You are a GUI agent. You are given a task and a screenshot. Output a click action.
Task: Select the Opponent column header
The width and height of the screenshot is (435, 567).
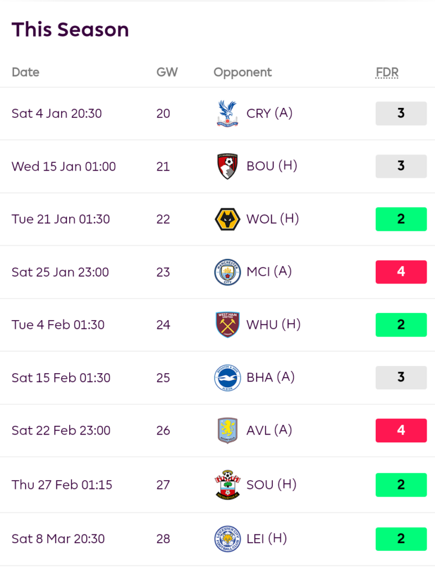(242, 73)
